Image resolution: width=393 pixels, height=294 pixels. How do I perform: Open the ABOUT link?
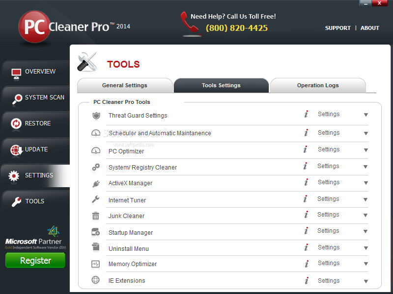click(370, 28)
